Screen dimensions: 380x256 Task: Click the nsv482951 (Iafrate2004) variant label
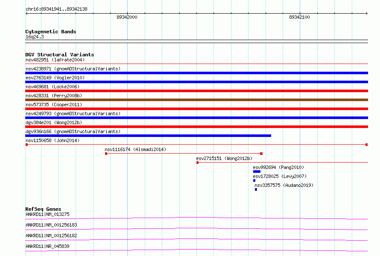[x=55, y=60]
